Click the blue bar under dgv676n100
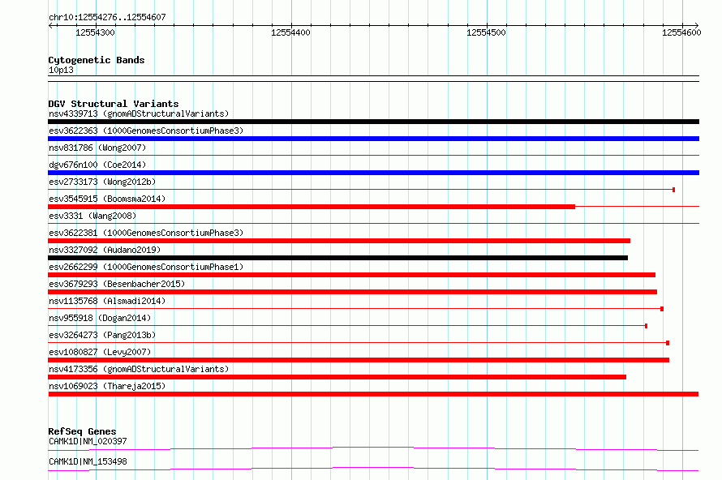The width and height of the screenshot is (722, 480). coord(373,173)
